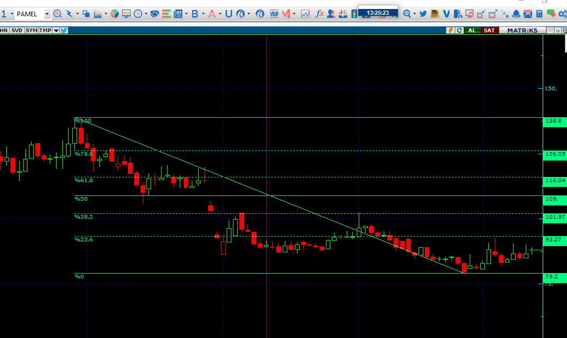This screenshot has width=567, height=338.
Task: Click the MATRIKS logo button
Action: [x=523, y=30]
